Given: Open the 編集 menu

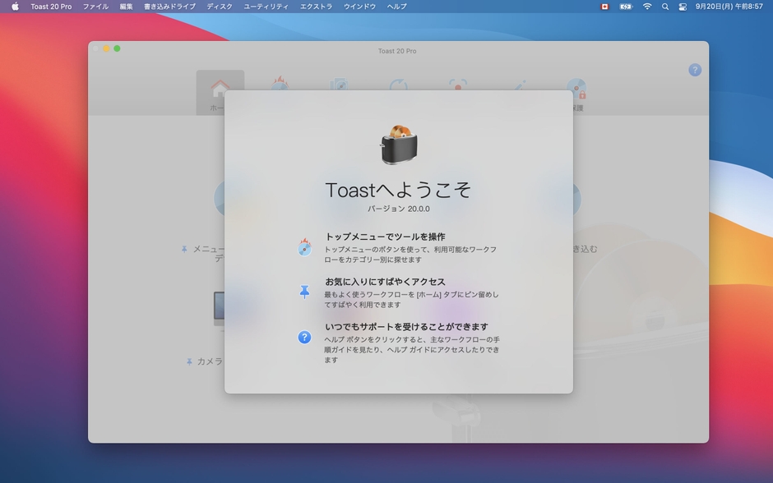Looking at the screenshot, I should click(x=126, y=7).
